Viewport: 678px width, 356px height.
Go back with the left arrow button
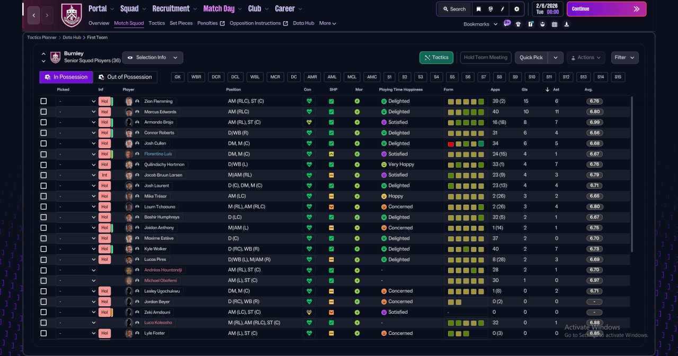pyautogui.click(x=34, y=15)
